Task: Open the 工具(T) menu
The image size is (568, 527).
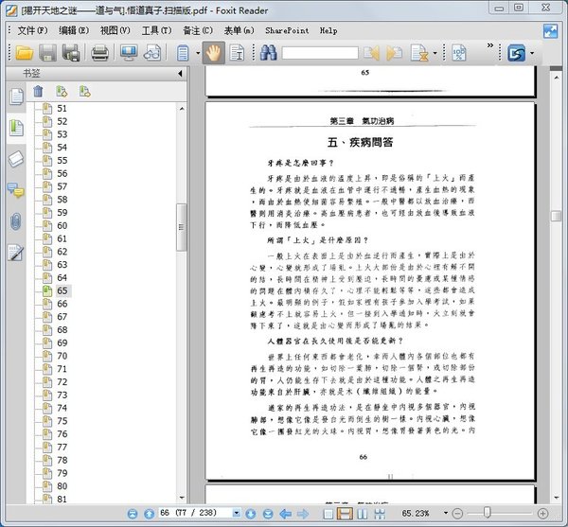Action: coord(156,31)
